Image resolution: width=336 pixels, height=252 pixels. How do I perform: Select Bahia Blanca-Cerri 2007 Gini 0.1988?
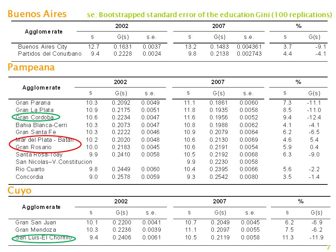(219, 125)
